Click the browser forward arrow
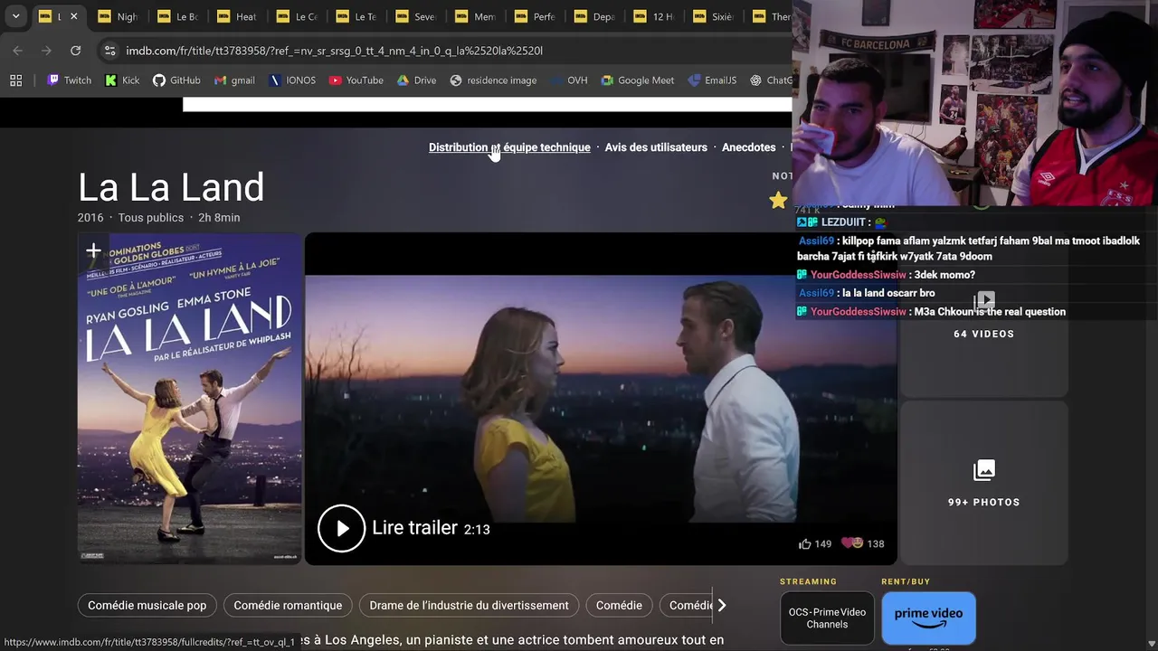This screenshot has height=651, width=1158. (x=46, y=51)
